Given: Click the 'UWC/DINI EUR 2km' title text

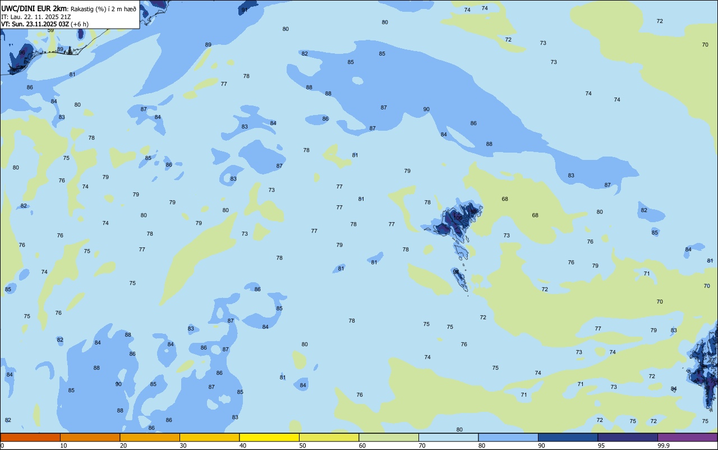Looking at the screenshot, I should coord(34,8).
